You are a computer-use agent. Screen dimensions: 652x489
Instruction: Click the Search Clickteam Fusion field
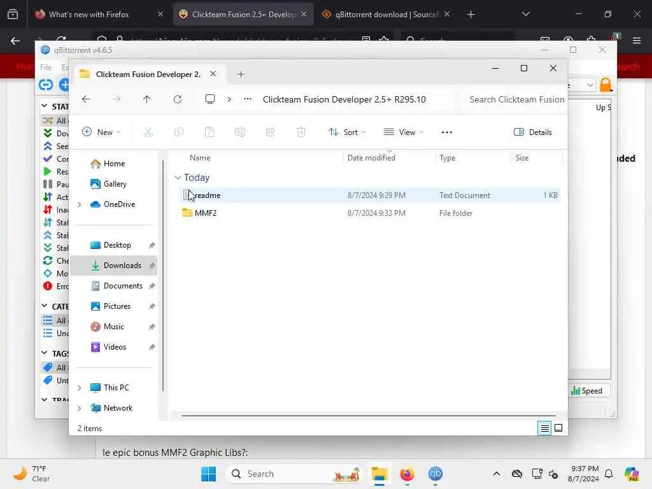pyautogui.click(x=514, y=99)
